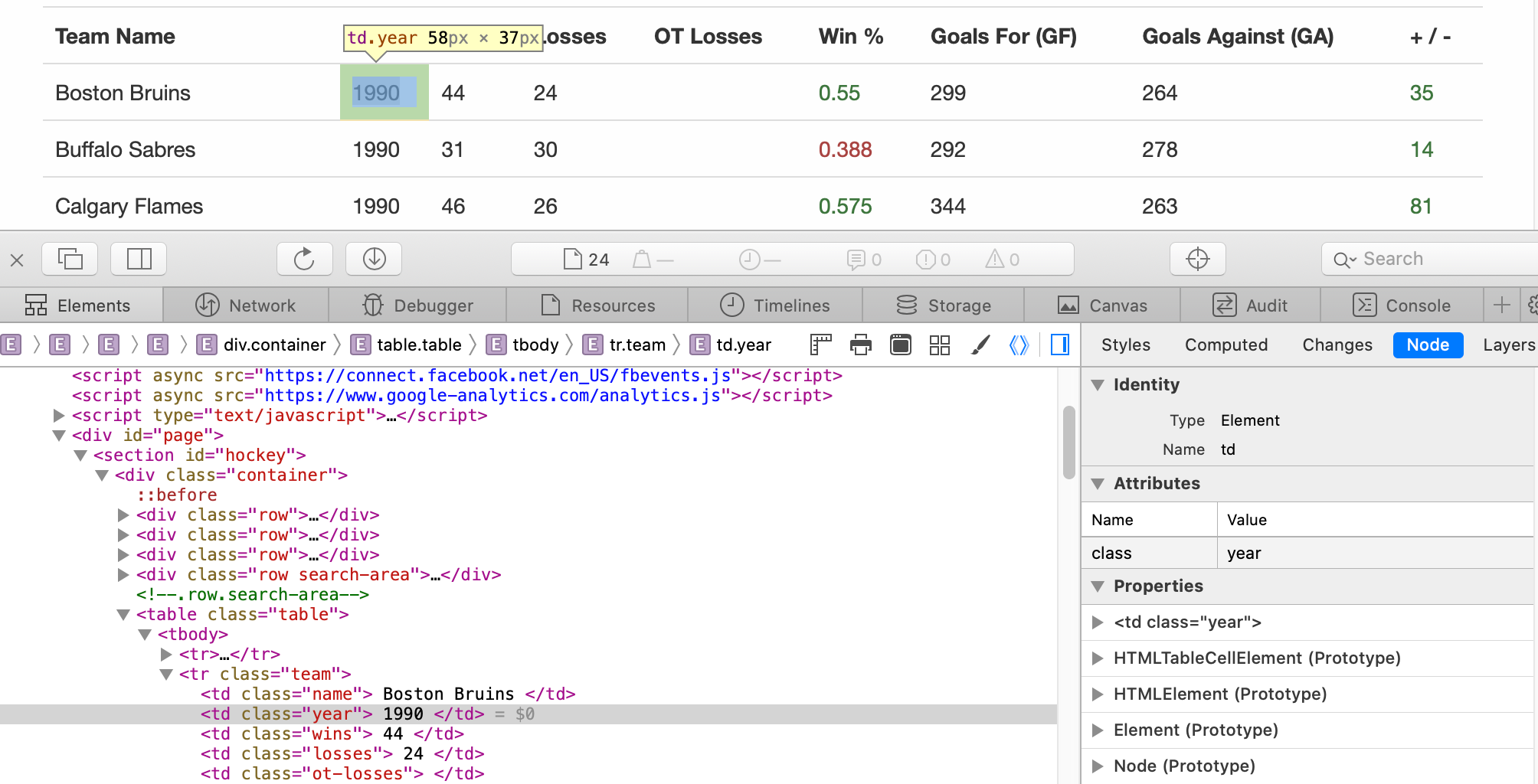Click the class attribute value 'year'
Screen dimensions: 1538x784
(x=1243, y=554)
